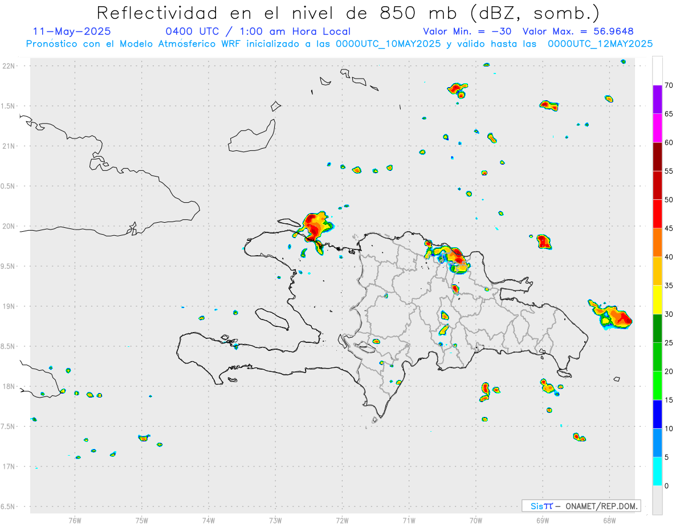Click the '0000UTC_10MAY2025' initialization time
This screenshot has height=528, width=684.
click(388, 44)
